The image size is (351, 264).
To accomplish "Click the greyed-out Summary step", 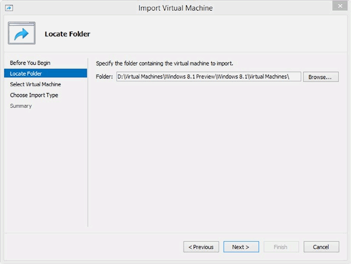I will (x=20, y=106).
